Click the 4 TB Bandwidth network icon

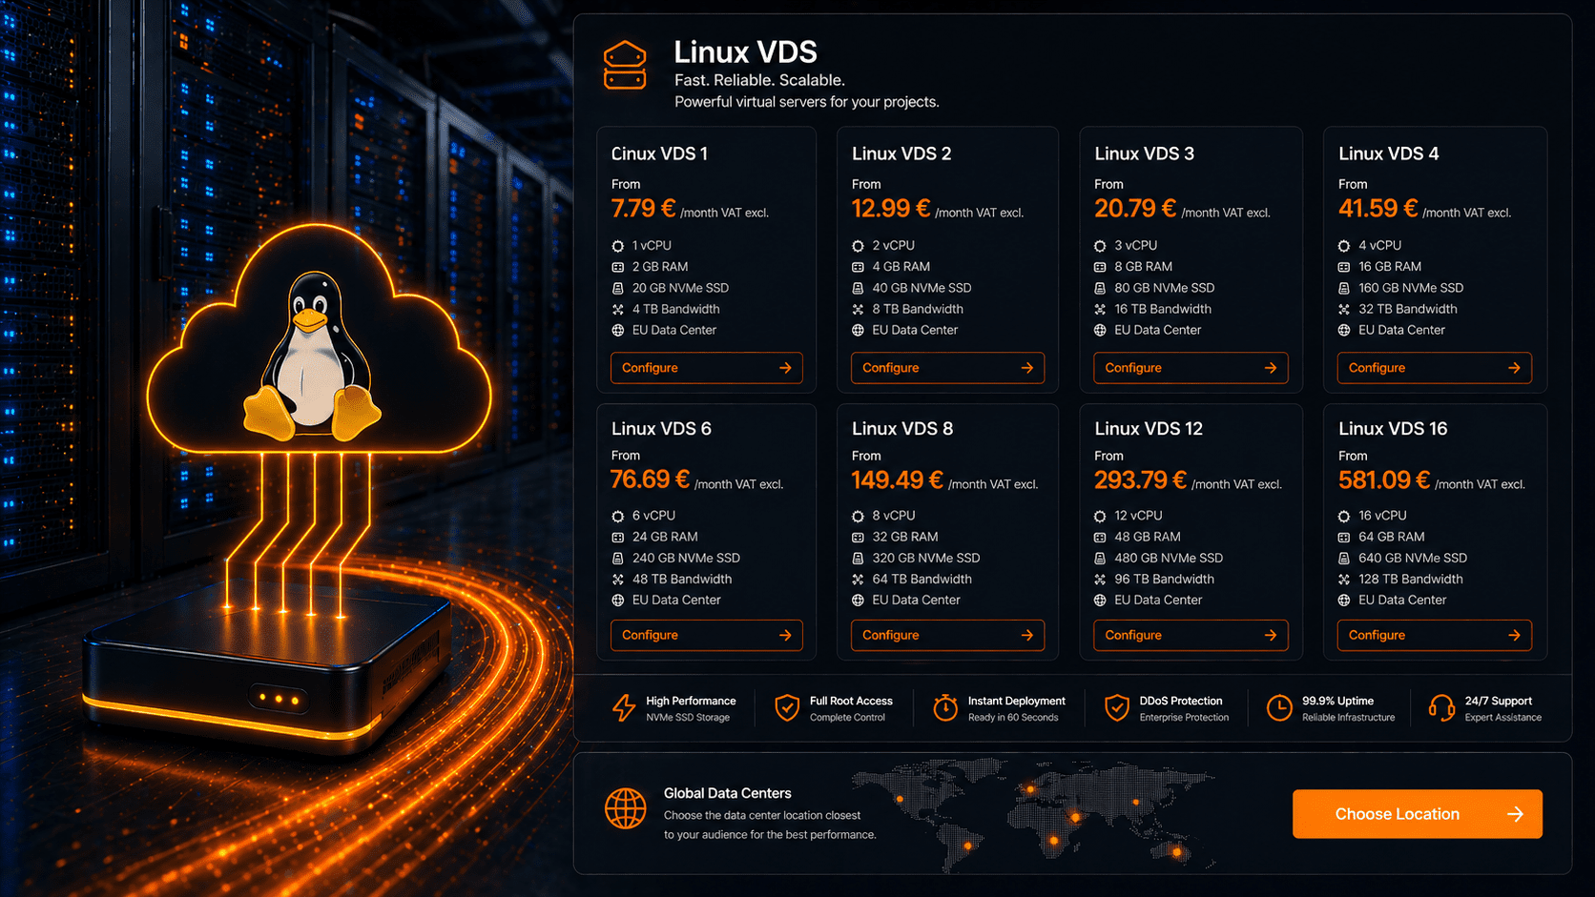tap(618, 309)
